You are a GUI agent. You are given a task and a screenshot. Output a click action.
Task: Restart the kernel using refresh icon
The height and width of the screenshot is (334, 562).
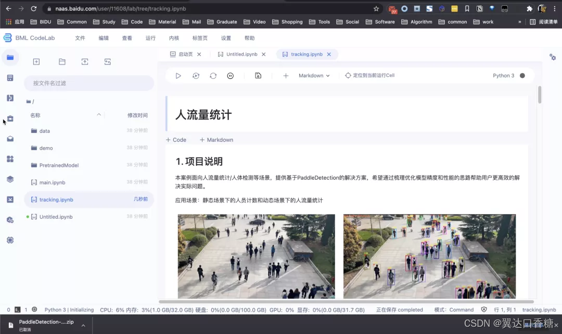(213, 75)
